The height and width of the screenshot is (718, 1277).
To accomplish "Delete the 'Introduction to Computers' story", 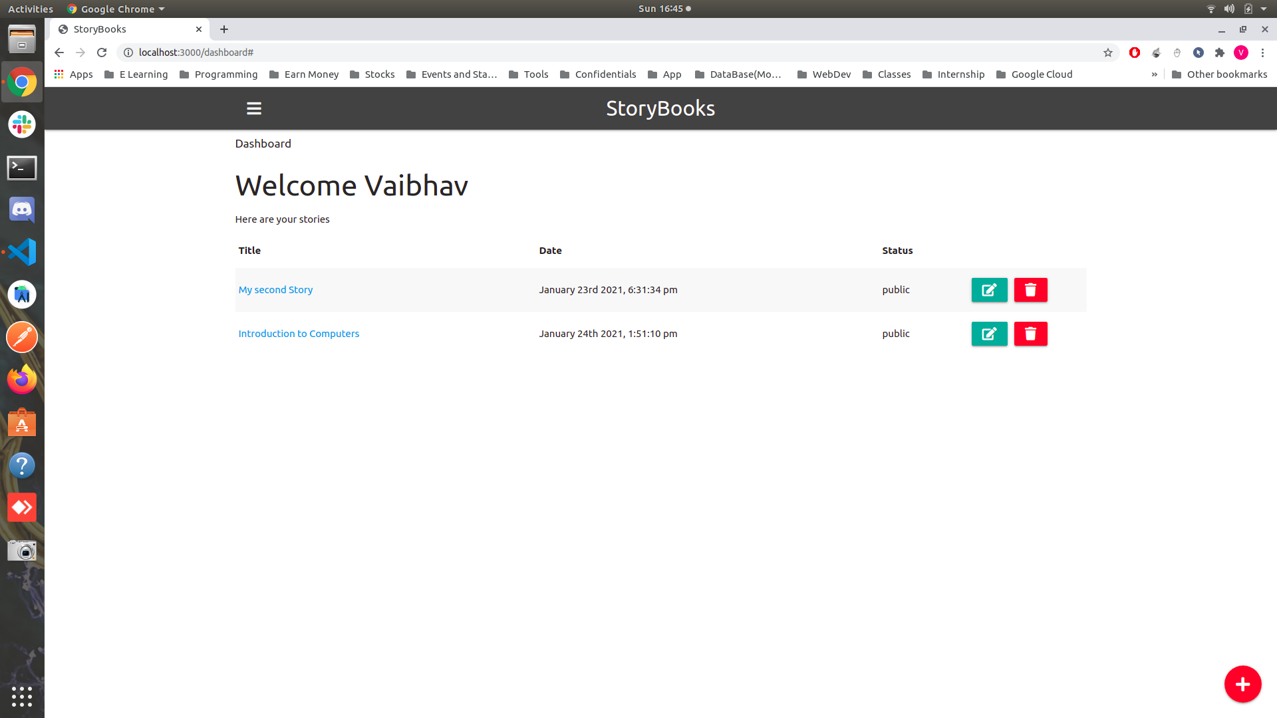I will [1030, 334].
